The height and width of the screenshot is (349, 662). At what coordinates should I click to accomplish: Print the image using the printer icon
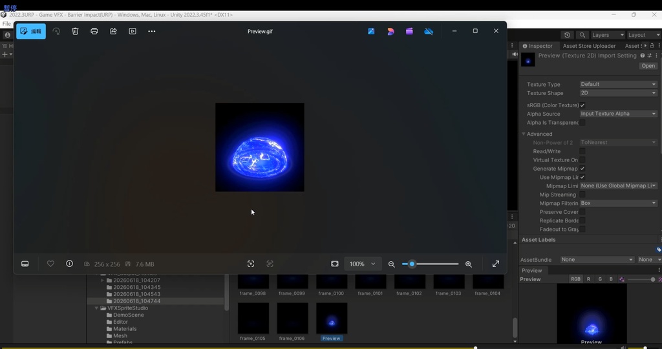click(x=94, y=31)
